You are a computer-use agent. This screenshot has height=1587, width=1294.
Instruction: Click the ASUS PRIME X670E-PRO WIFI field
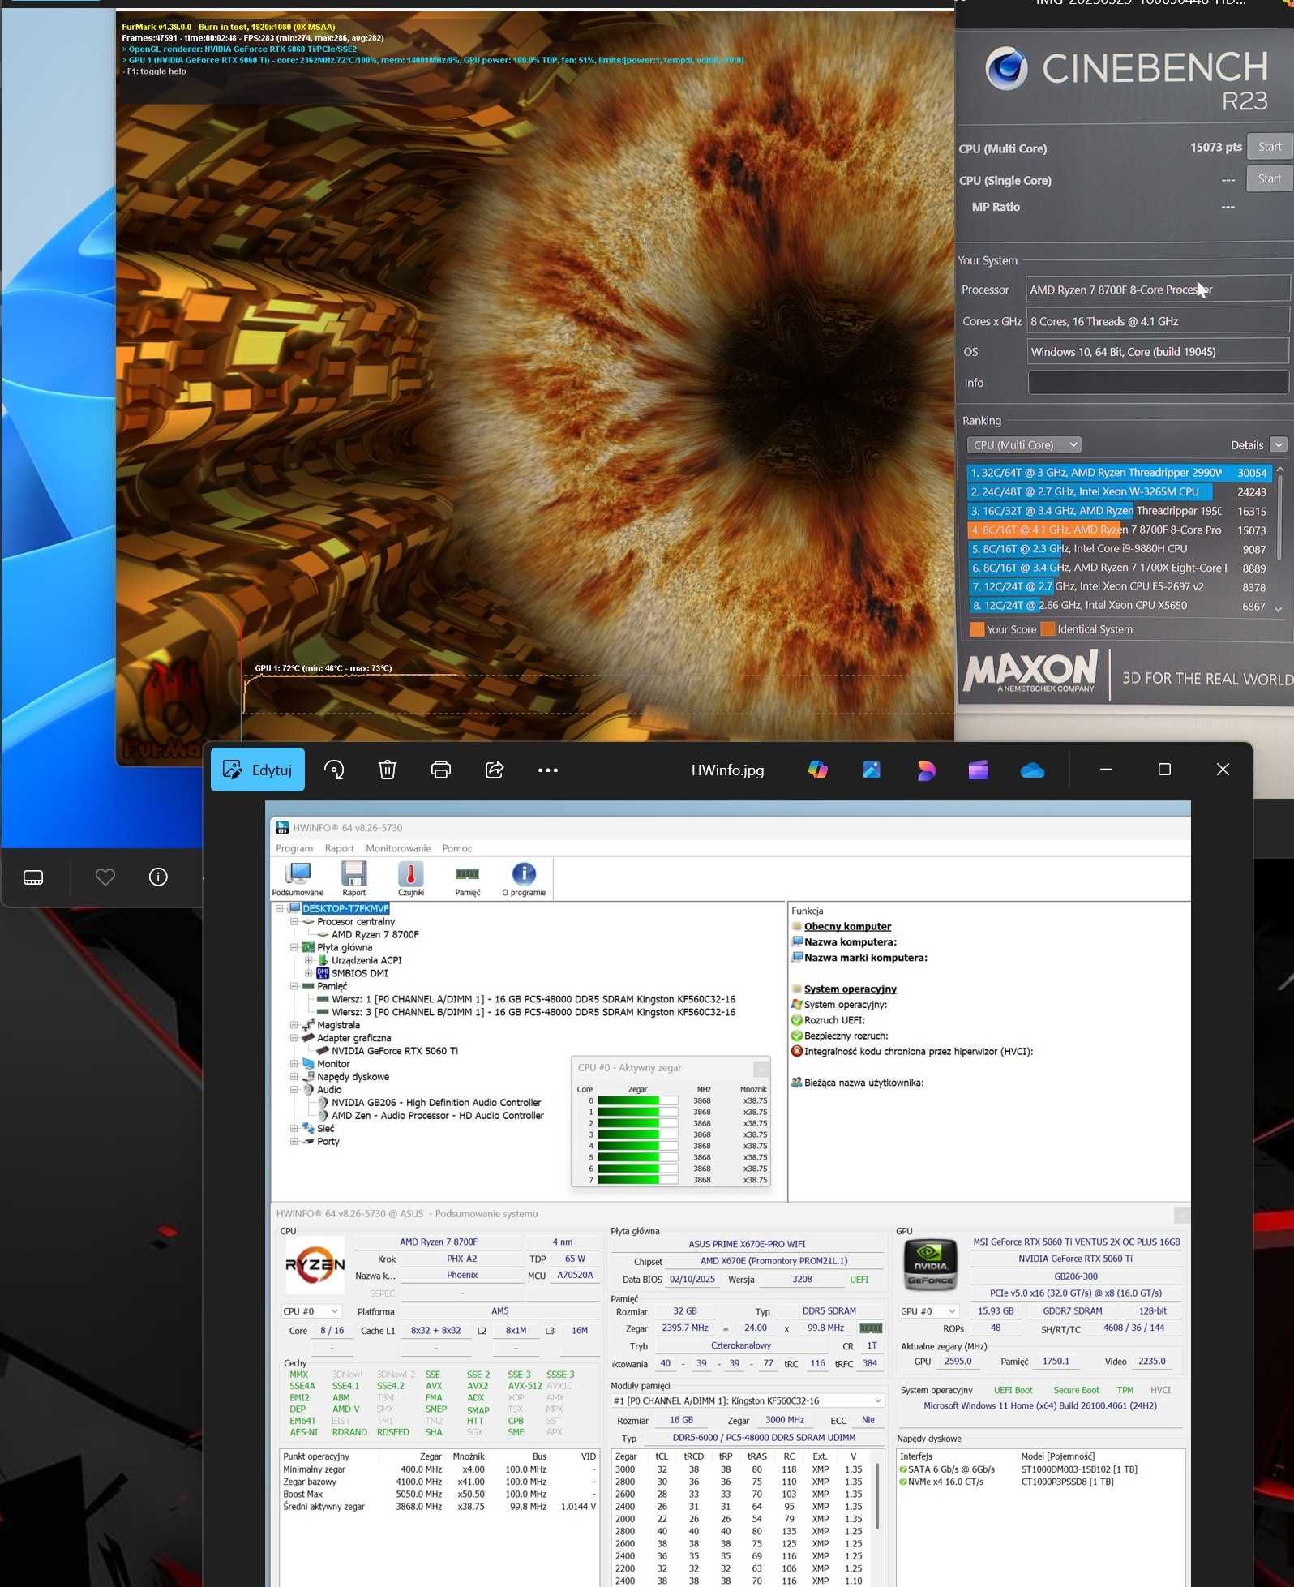click(x=747, y=1244)
